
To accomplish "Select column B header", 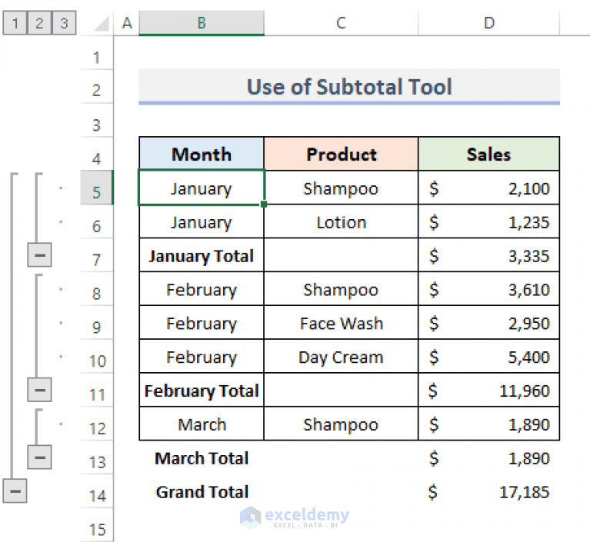I will 202,23.
